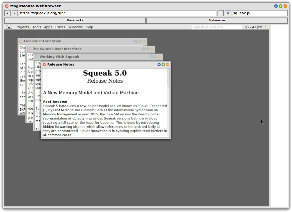Go forward with the > button
292x212 pixels.
coord(15,13)
